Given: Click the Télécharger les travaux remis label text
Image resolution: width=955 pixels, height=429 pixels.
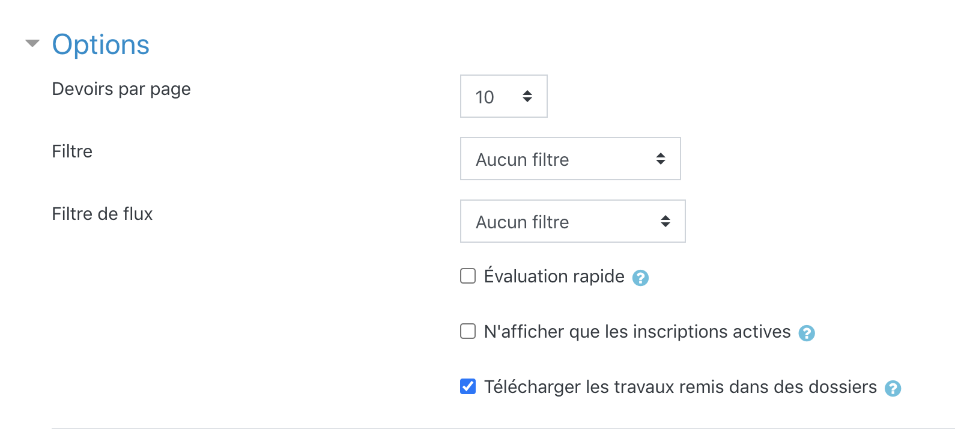Looking at the screenshot, I should point(680,387).
